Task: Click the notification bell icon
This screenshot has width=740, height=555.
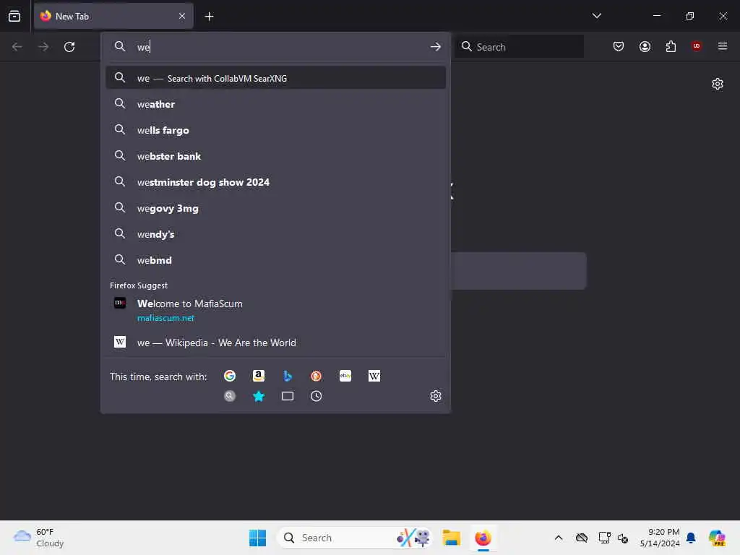Action: point(691,538)
